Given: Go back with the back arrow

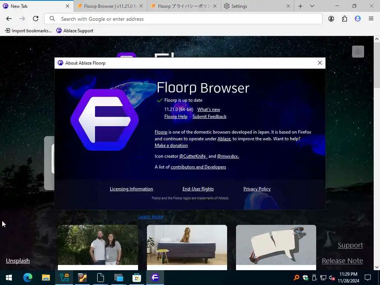Looking at the screenshot, I should [9, 19].
